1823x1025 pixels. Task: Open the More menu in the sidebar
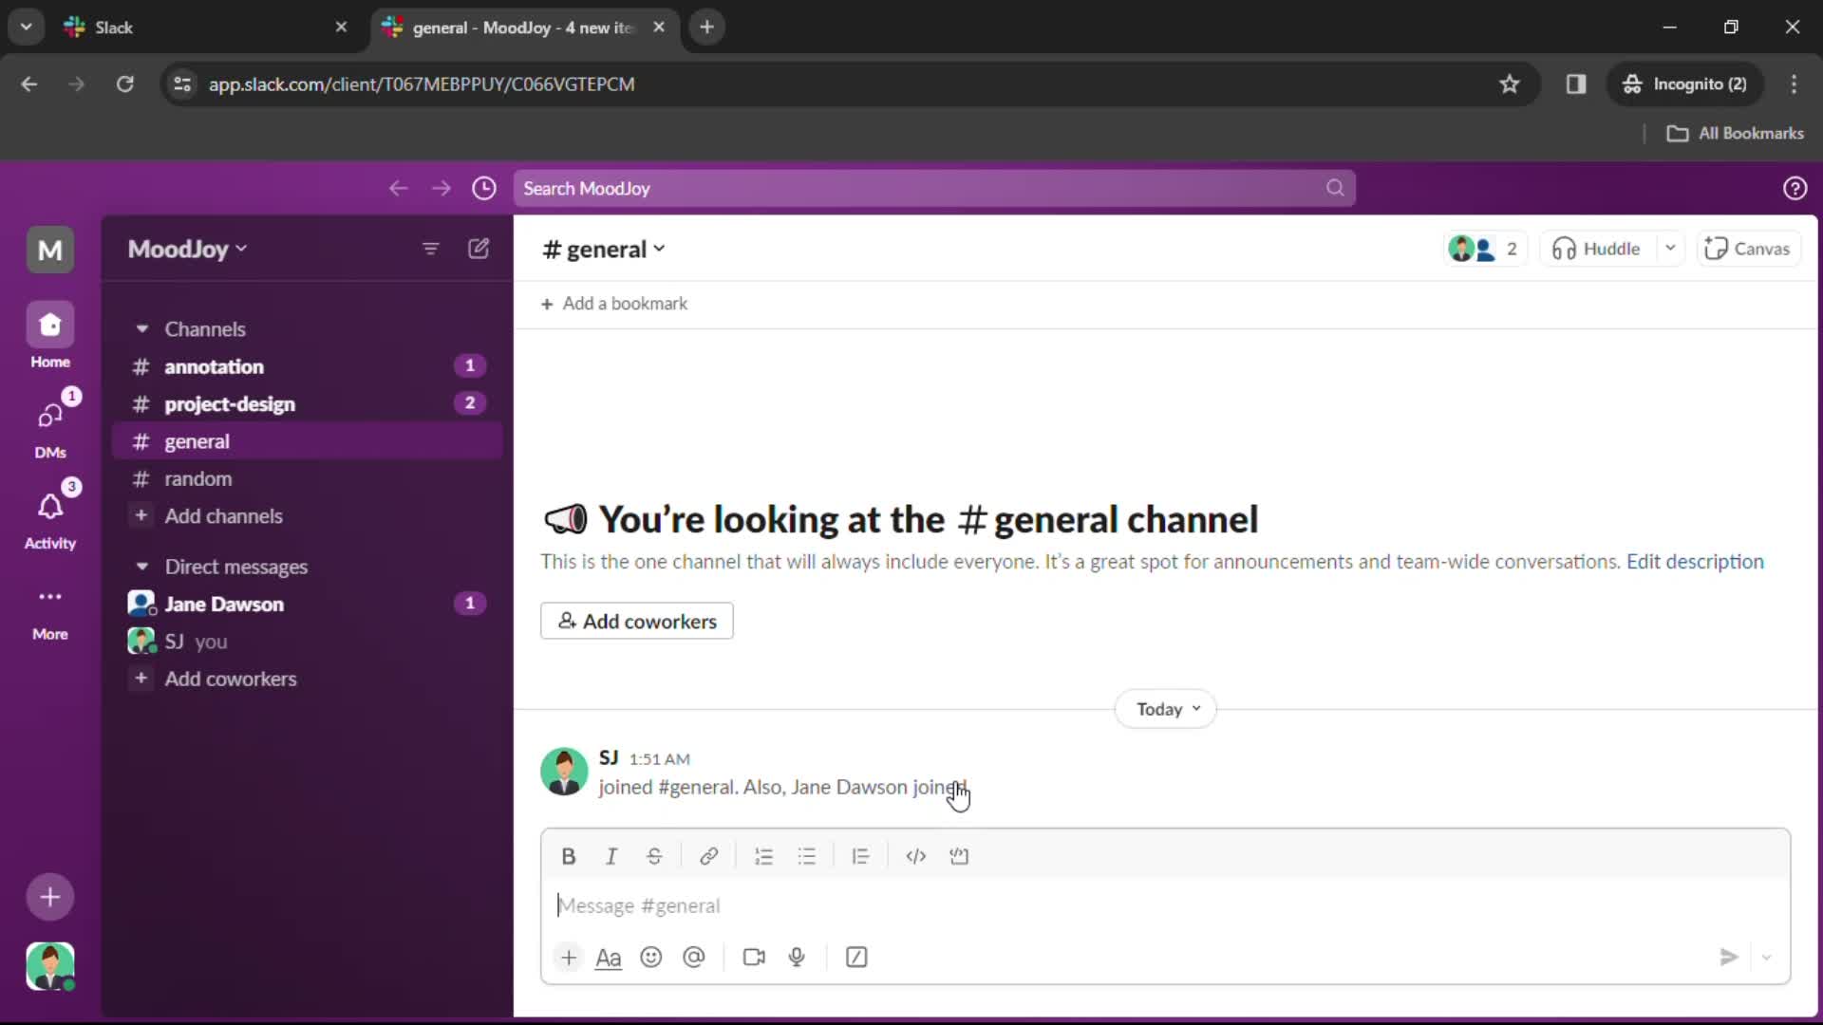(49, 612)
